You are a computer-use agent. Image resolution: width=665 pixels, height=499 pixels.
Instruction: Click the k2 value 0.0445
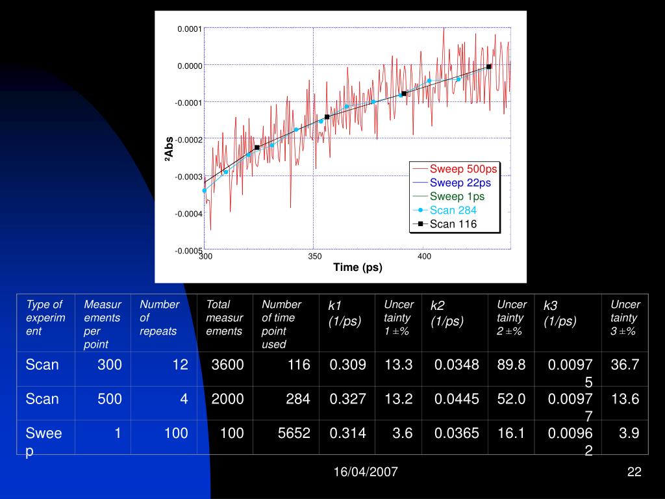(x=457, y=399)
